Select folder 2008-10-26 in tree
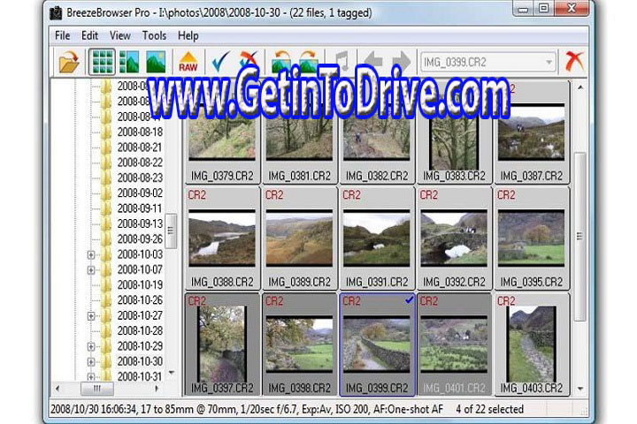The height and width of the screenshot is (424, 637). [140, 300]
